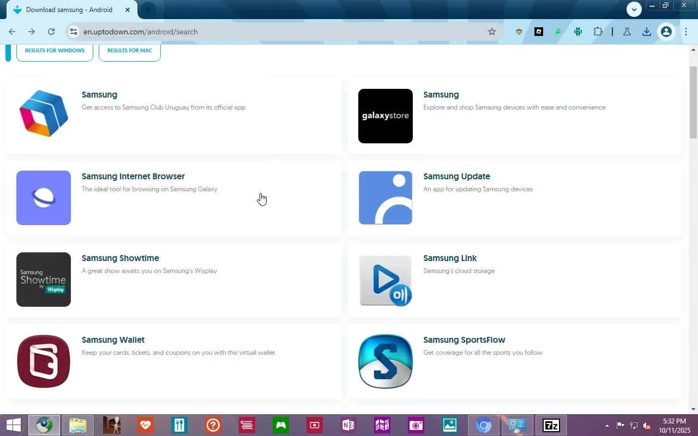This screenshot has width=698, height=436.
Task: Open the Windows Start button
Action: tap(13, 425)
